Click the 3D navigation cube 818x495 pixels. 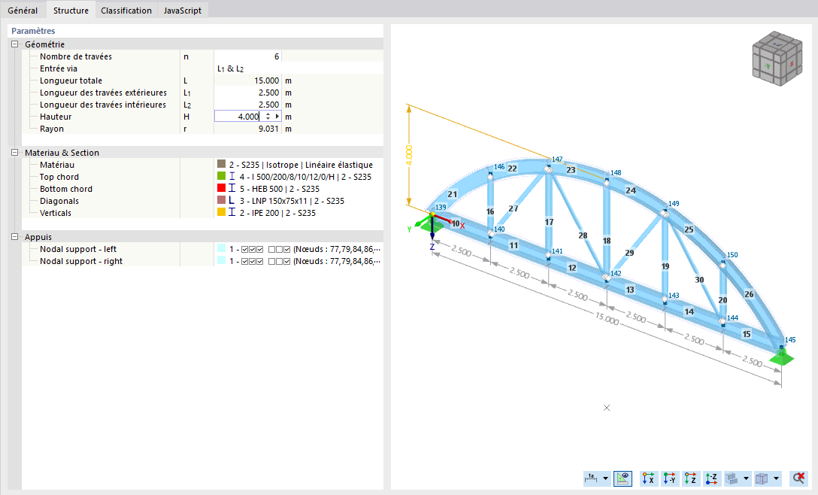pyautogui.click(x=777, y=59)
